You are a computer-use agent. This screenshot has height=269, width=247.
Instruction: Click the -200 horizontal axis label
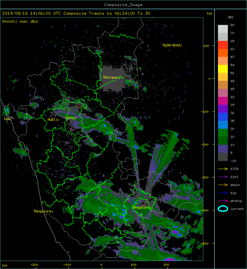click(x=34, y=265)
